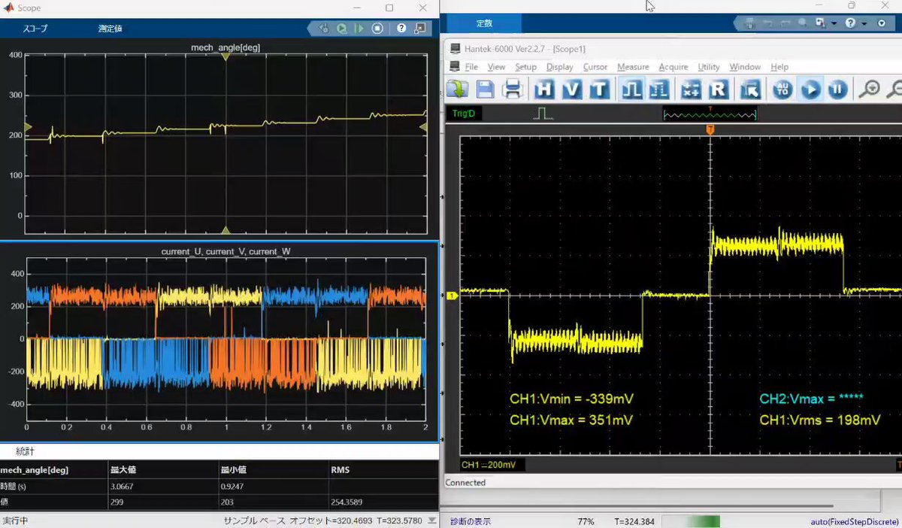Open math calculator icon in Hantek toolbar
The image size is (902, 528).
(x=692, y=90)
